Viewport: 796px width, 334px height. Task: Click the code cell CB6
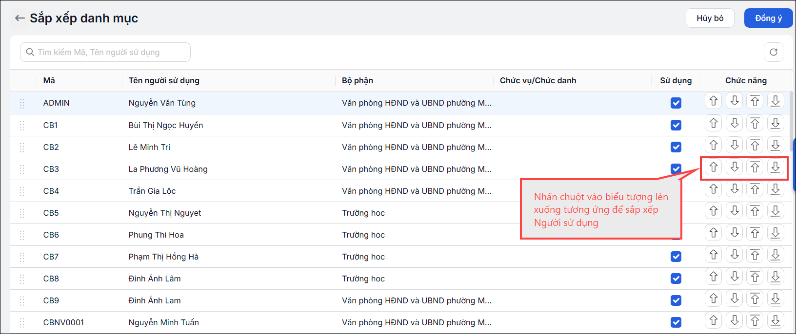click(x=51, y=235)
